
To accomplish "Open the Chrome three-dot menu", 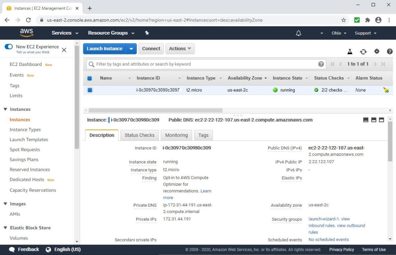I will point(389,20).
